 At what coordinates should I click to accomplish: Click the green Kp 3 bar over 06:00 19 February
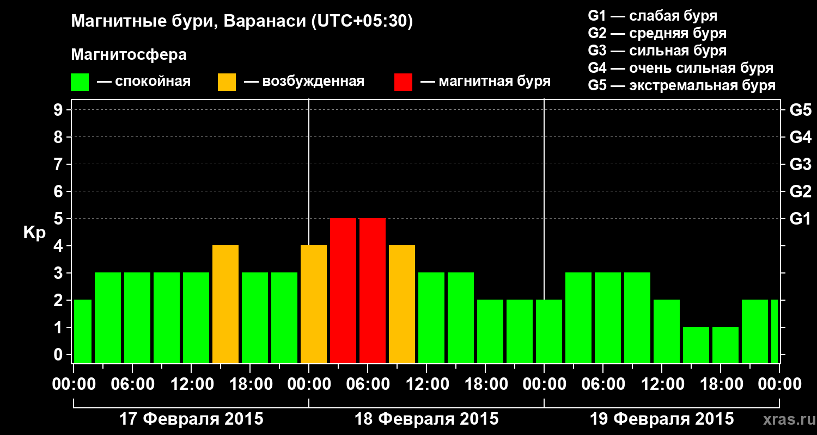point(608,318)
